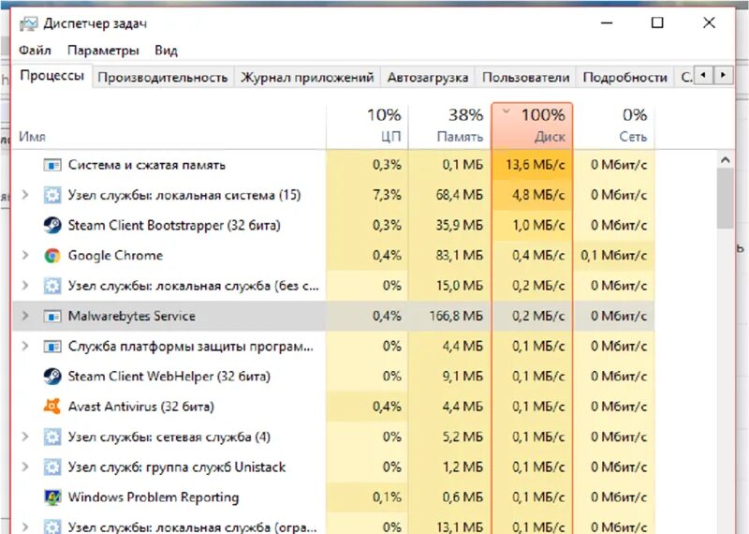The height and width of the screenshot is (534, 749).
Task: Sort by the Память column header
Action: [449, 126]
